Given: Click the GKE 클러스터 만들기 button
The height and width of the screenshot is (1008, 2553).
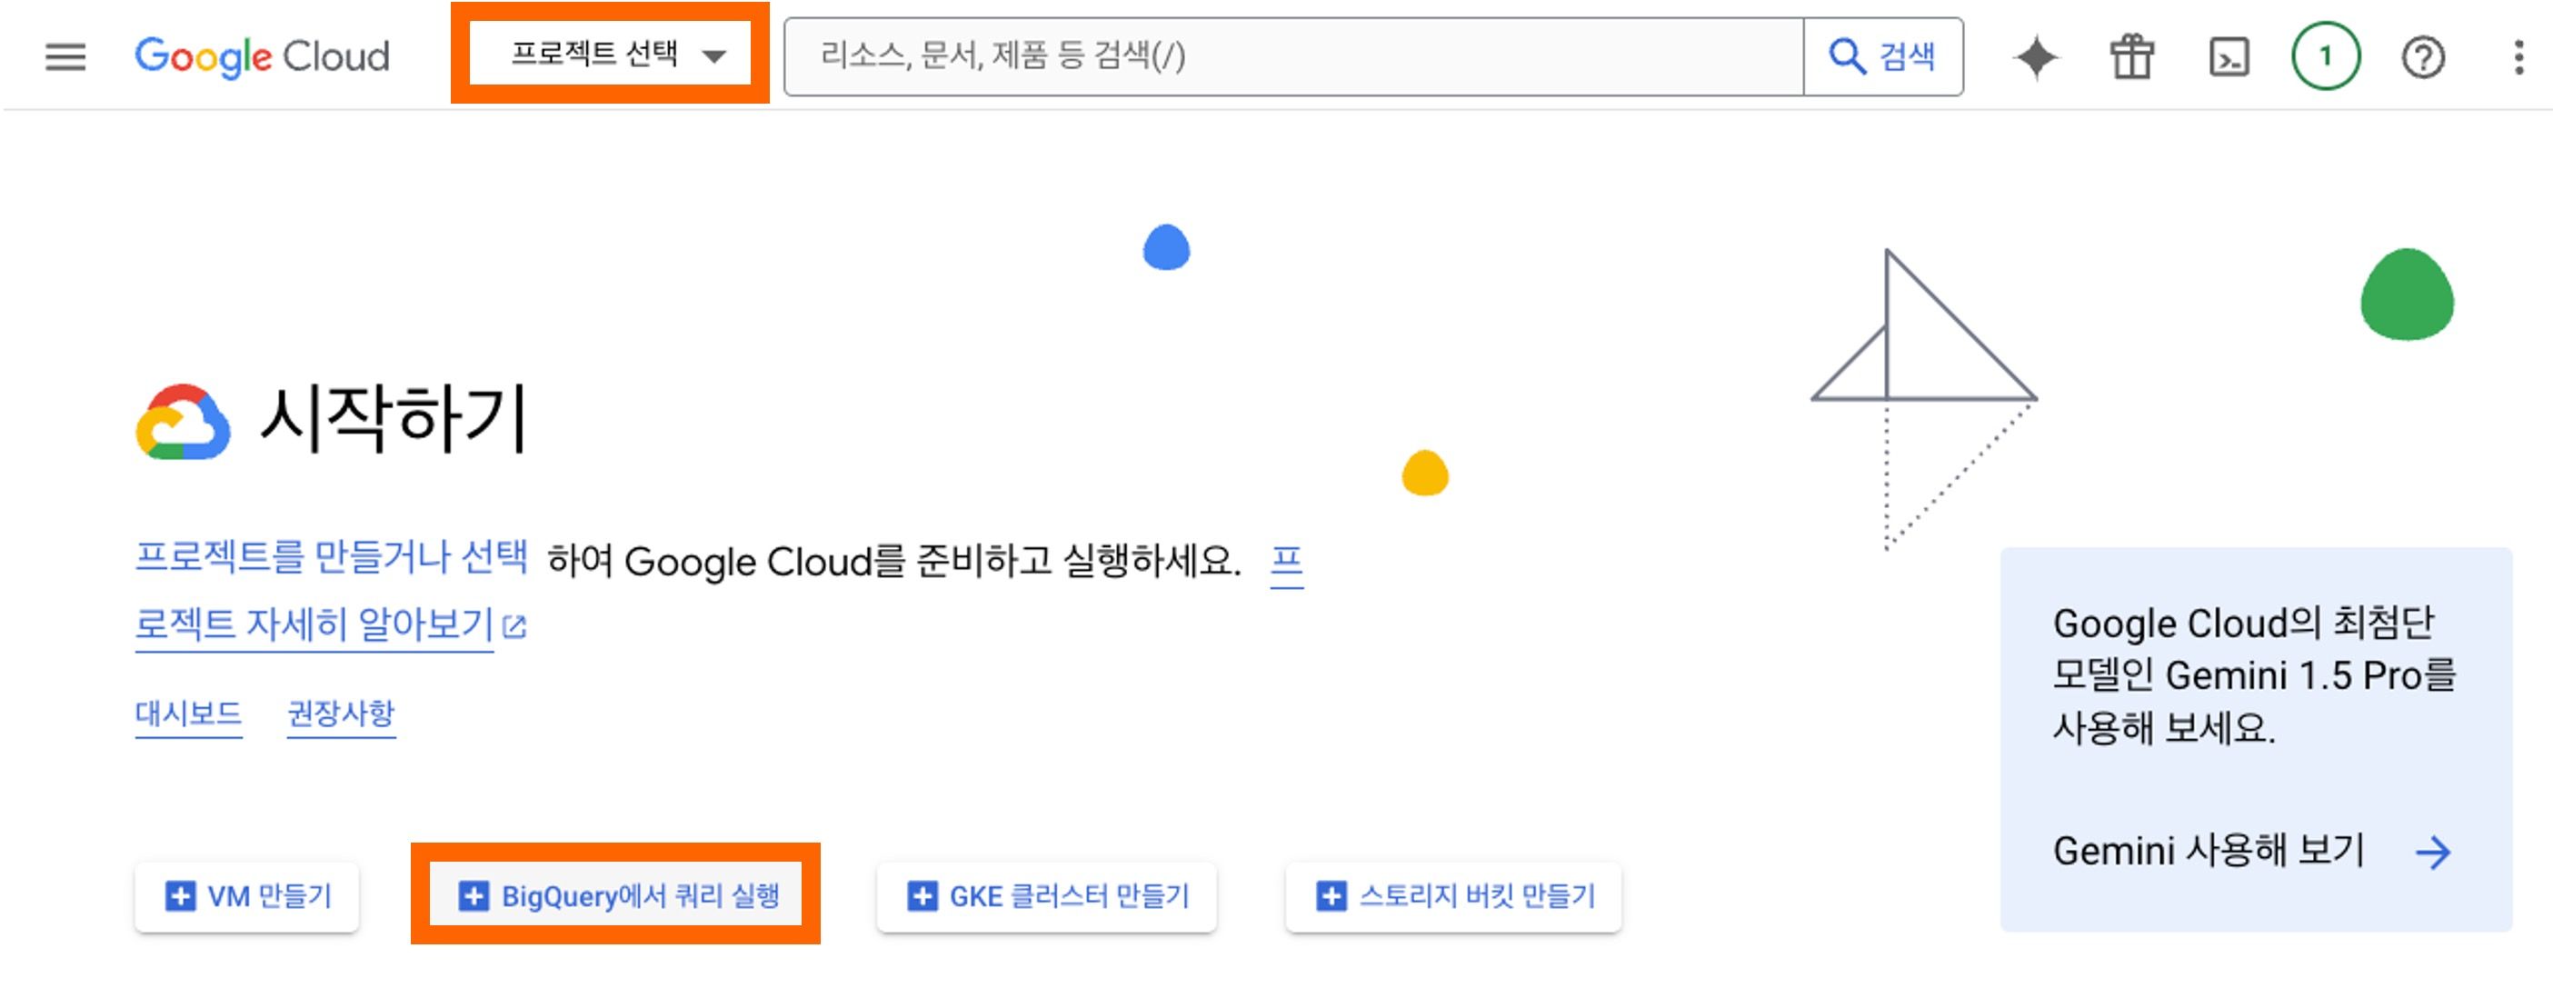Looking at the screenshot, I should pos(1047,896).
